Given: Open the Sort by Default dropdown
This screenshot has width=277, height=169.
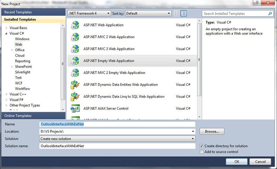Looking at the screenshot, I should 148,14.
